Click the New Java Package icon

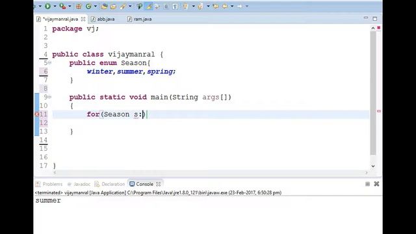coord(79,6)
